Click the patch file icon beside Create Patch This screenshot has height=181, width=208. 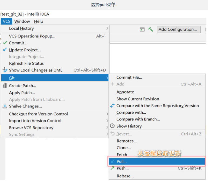(x=5, y=86)
